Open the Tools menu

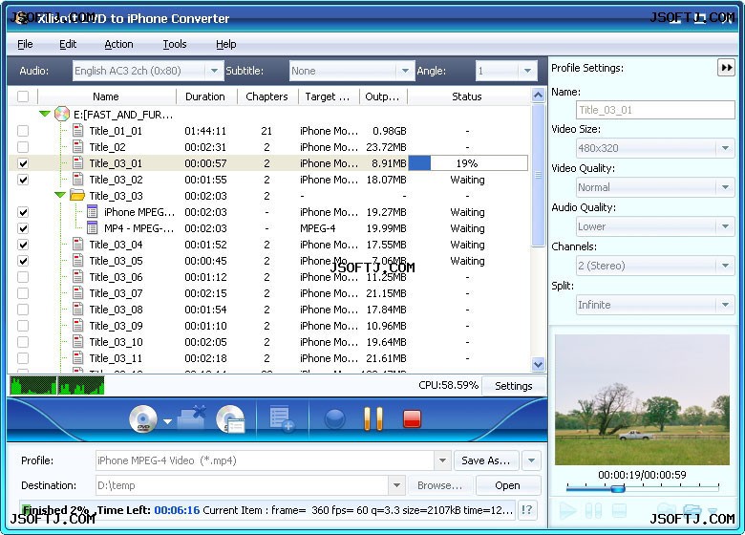pyautogui.click(x=175, y=44)
